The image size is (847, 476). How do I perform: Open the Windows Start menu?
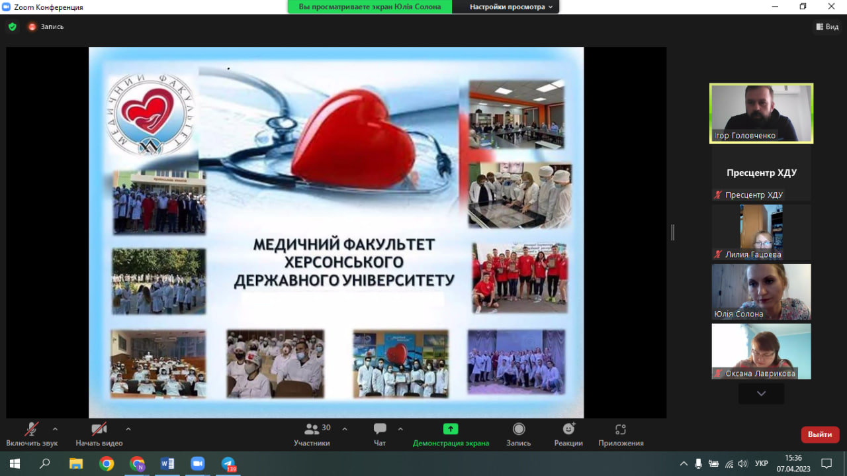[x=14, y=463]
